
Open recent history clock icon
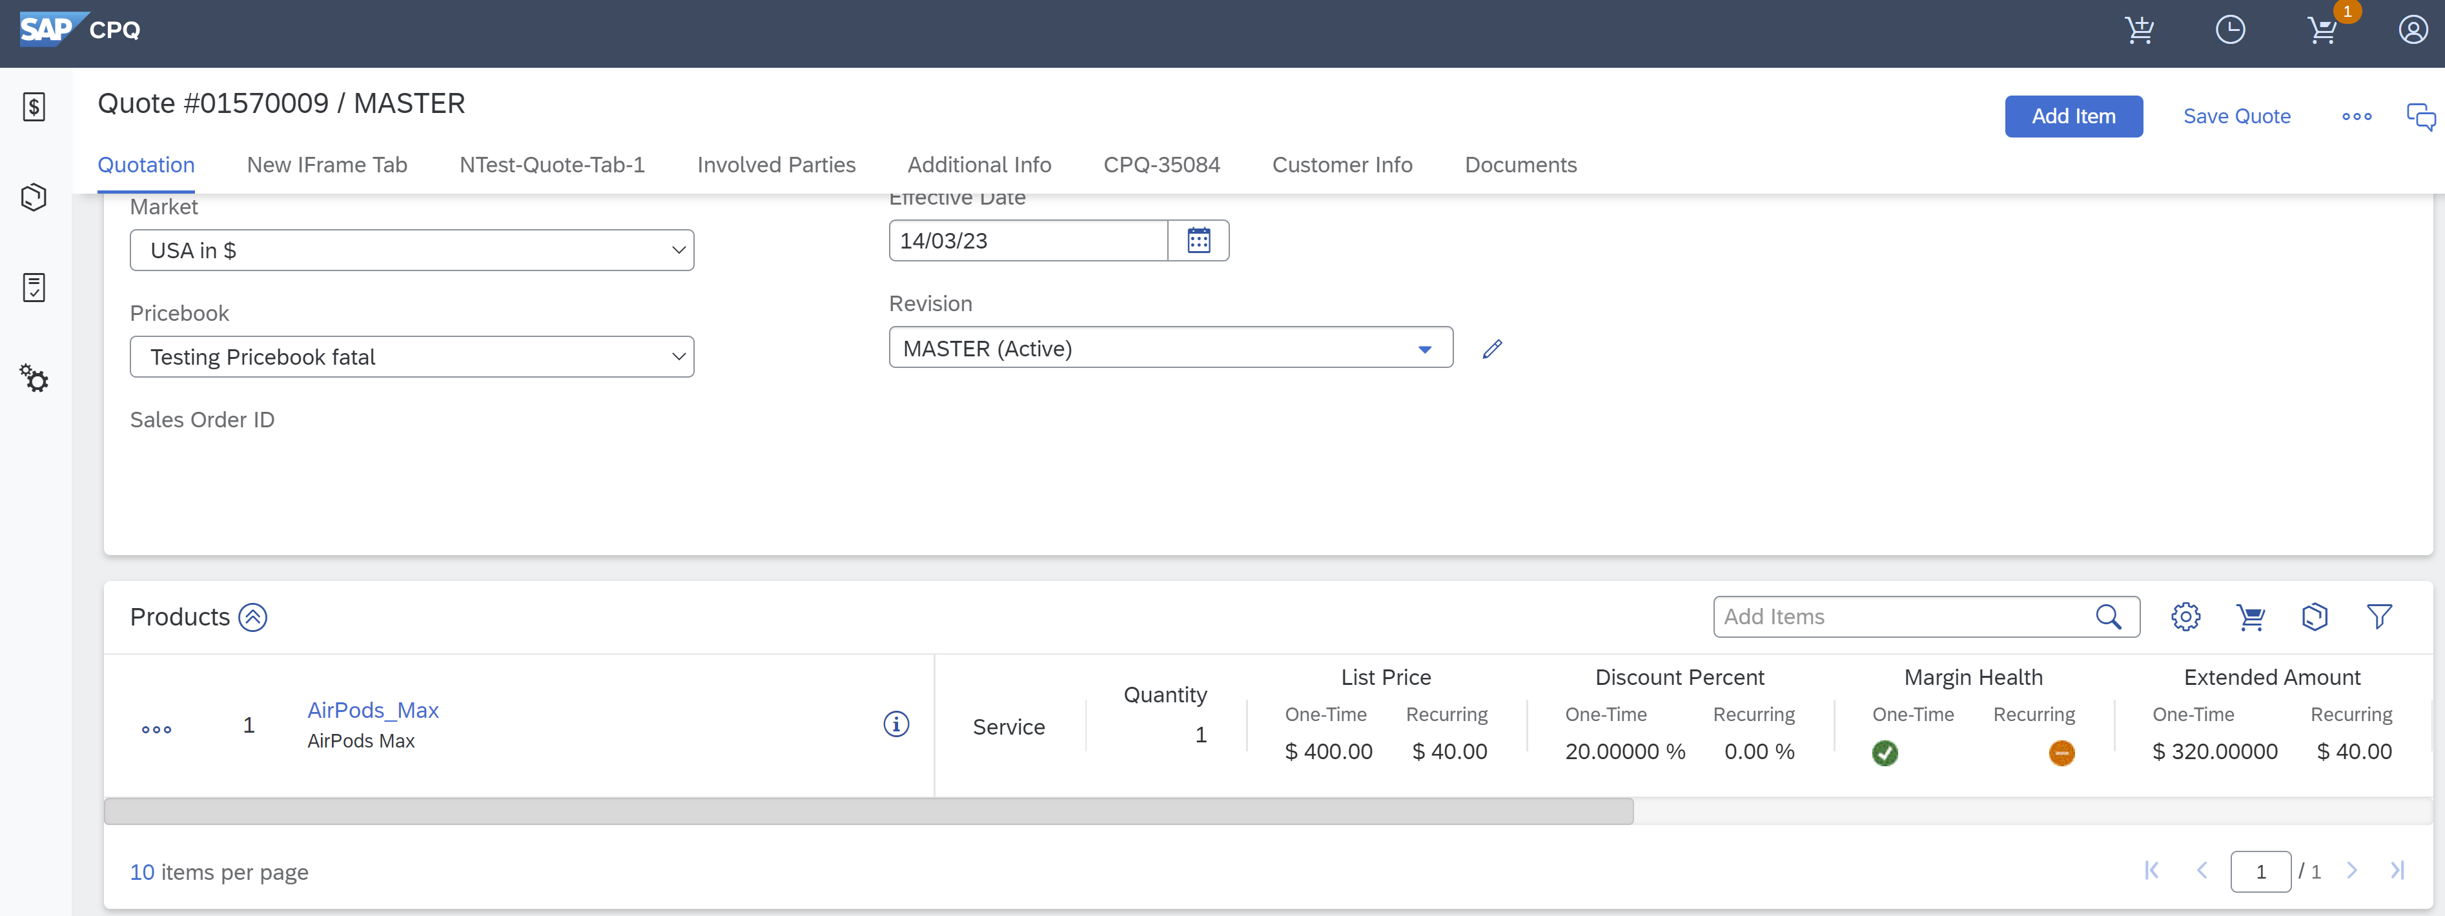[2231, 30]
